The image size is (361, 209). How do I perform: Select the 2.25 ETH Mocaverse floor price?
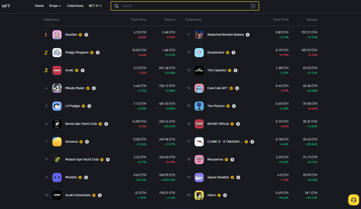pos(282,157)
